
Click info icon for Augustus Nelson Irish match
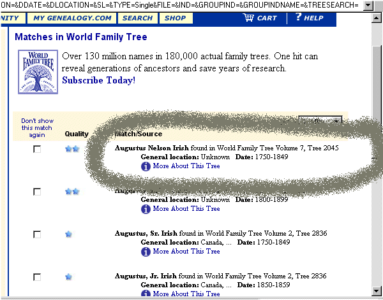coord(146,166)
